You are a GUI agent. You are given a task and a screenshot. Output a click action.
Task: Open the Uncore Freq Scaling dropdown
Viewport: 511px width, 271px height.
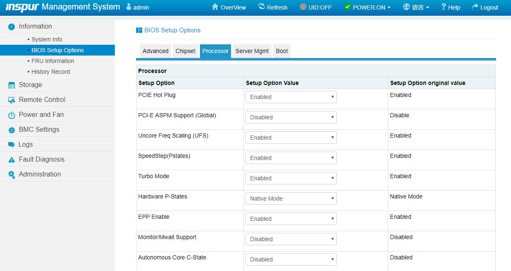click(291, 138)
